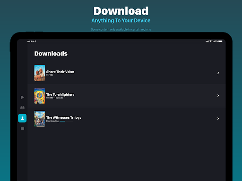
Task: Tap the Wi-Fi icon in status bar
Action: pyautogui.click(x=210, y=41)
